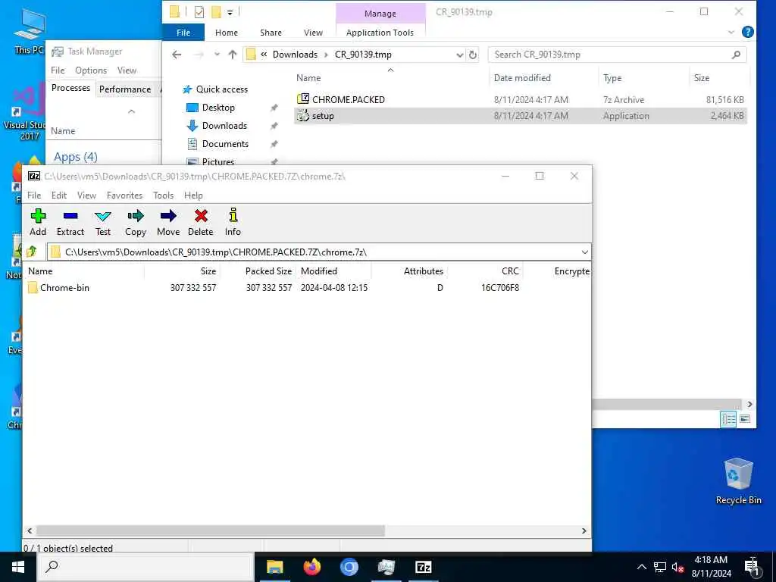Refresh the File Explorer folder

click(x=473, y=55)
